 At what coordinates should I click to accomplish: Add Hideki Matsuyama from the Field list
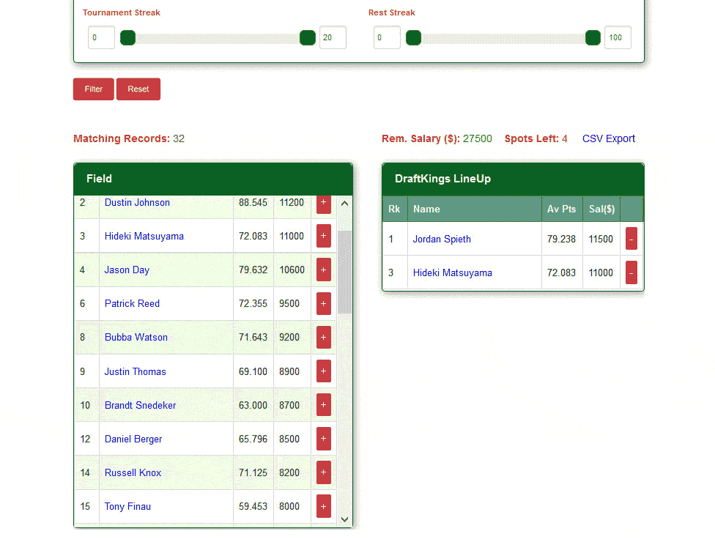point(323,236)
